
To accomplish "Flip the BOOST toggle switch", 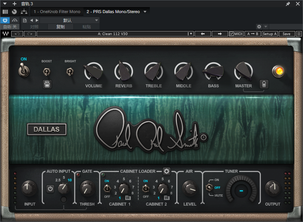I will [x=47, y=72].
